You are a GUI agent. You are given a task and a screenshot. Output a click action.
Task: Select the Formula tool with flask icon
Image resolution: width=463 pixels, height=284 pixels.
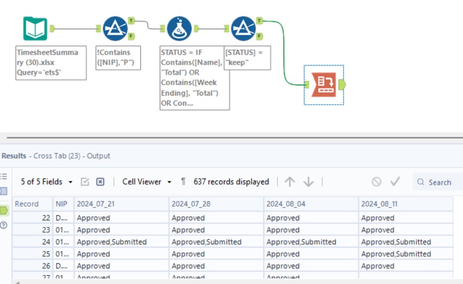(179, 29)
